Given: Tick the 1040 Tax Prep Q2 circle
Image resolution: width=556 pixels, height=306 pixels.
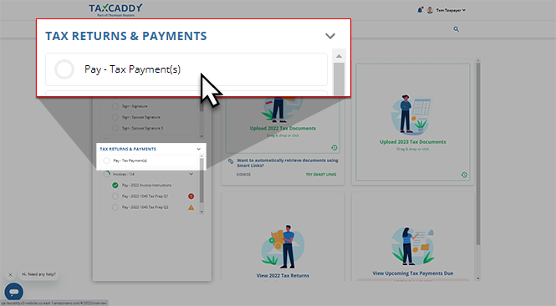Looking at the screenshot, I should (115, 207).
